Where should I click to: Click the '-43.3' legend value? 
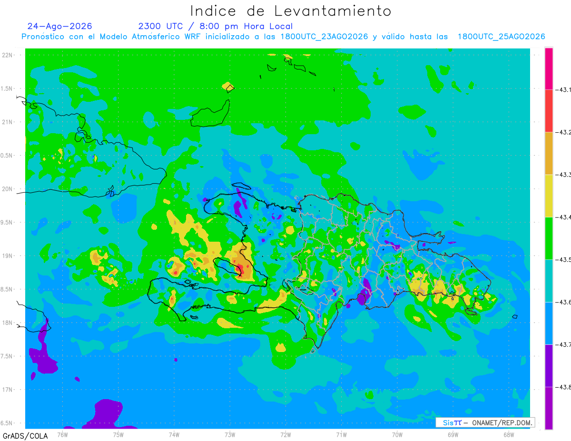(564, 175)
